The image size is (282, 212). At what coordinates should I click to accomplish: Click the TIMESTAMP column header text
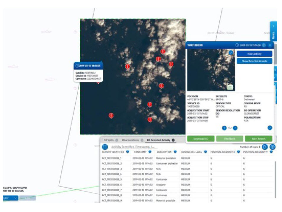(140, 152)
